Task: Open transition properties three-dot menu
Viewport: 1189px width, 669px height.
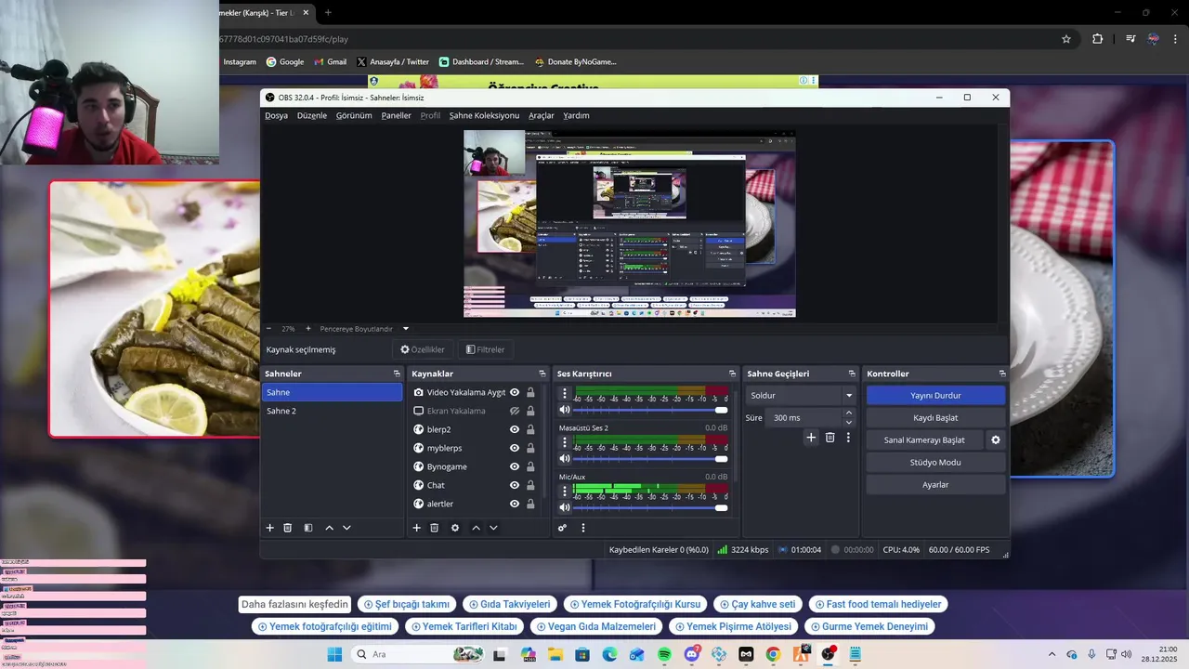Action: coord(848,438)
